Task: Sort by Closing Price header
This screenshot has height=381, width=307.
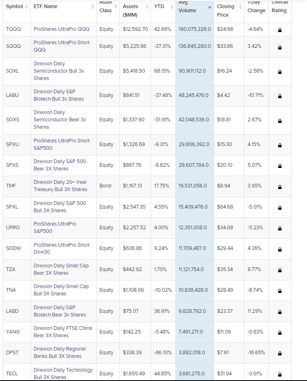Action: (x=225, y=11)
